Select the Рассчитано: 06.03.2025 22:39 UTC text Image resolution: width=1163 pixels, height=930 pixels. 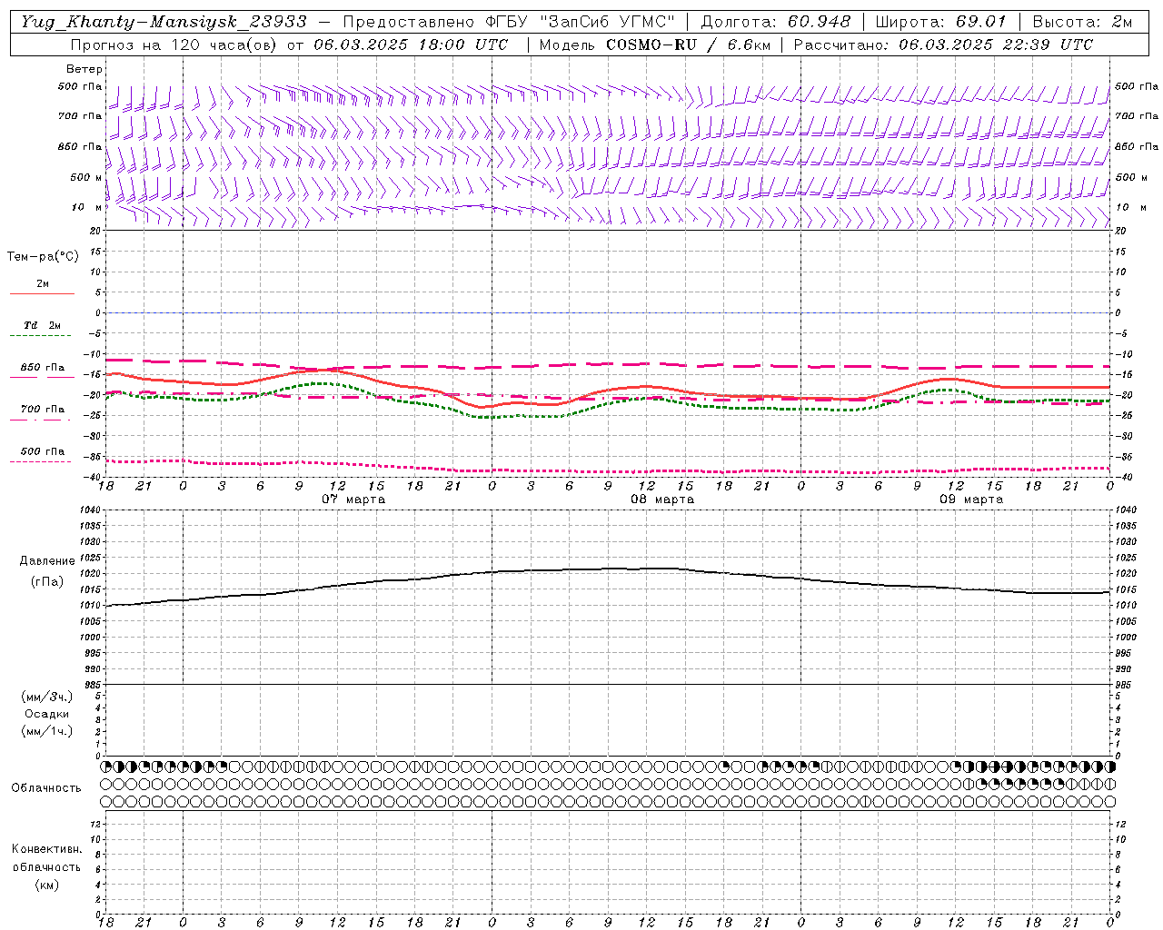click(x=943, y=45)
